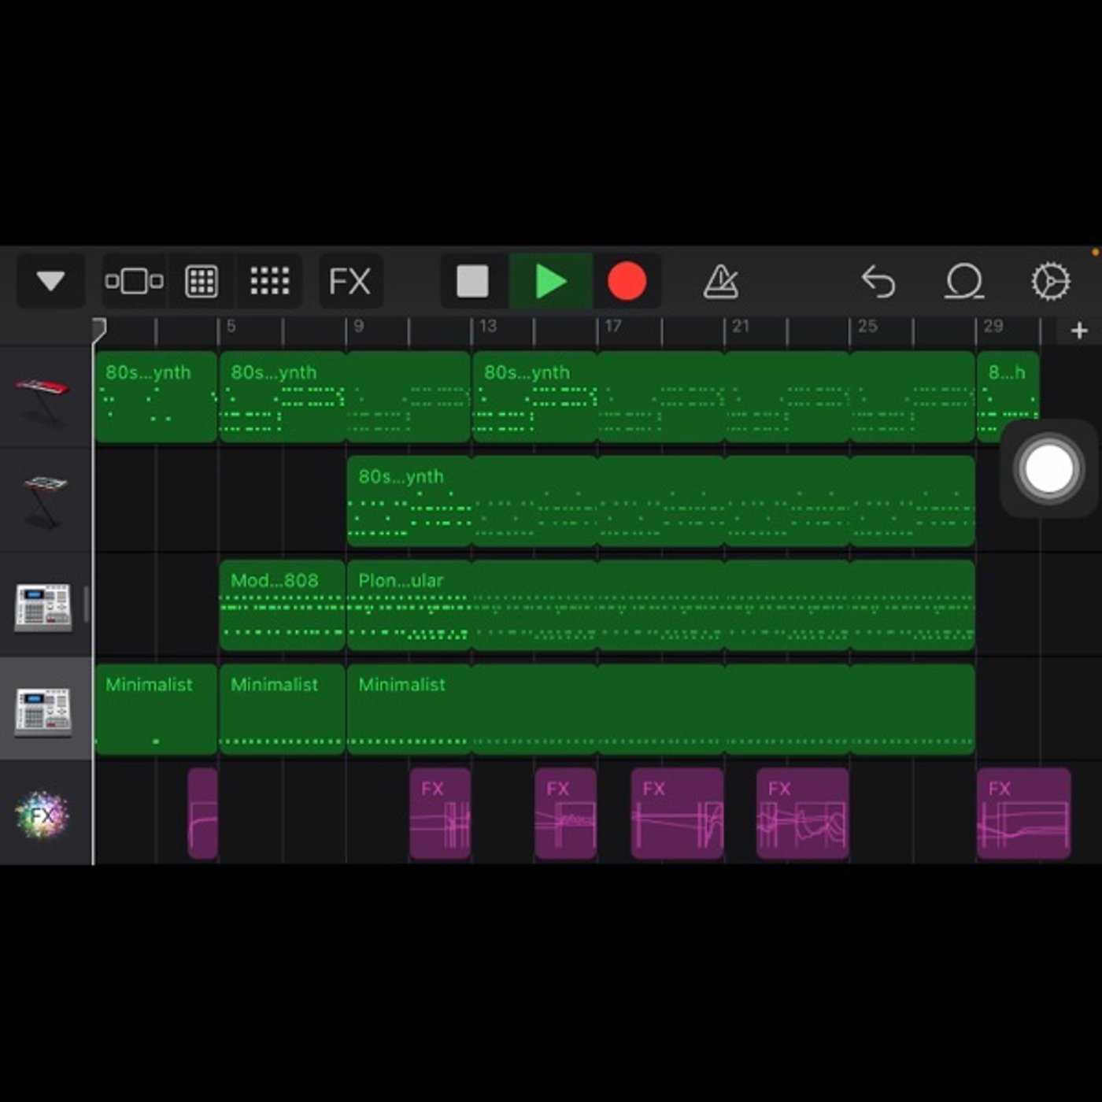This screenshot has height=1102, width=1102.
Task: Open song settings gear icon
Action: point(1050,281)
